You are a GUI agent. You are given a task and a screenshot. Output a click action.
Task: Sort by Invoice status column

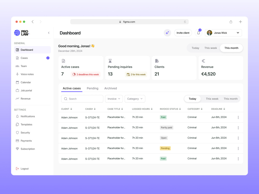(x=170, y=109)
